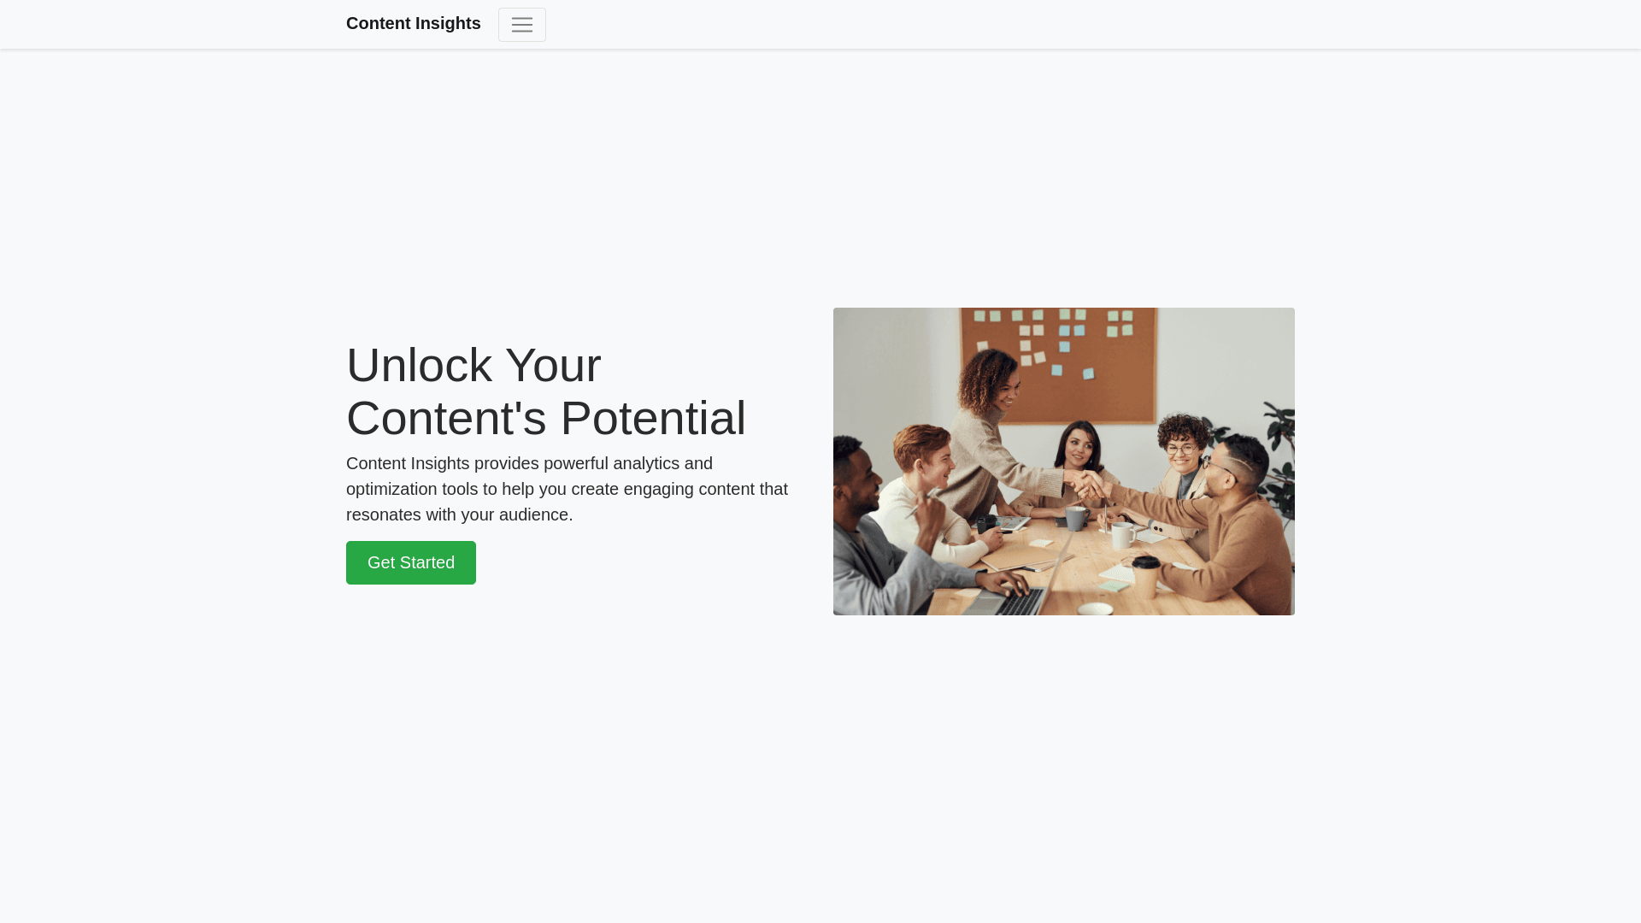Screen dimensions: 1641x923
Task: Go to the Content Insights home link
Action: [x=414, y=23]
